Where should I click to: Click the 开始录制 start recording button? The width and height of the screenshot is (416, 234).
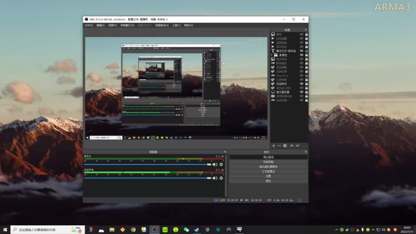point(268,162)
